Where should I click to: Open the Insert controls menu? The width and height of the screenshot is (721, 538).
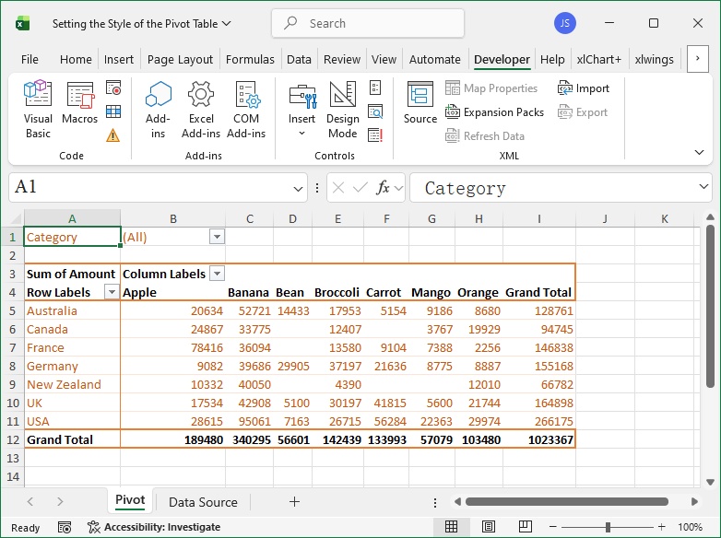pos(301,110)
